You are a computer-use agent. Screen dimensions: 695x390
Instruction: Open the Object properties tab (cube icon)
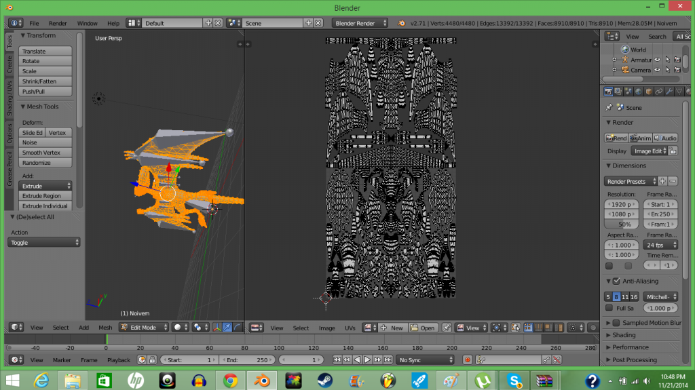click(x=648, y=92)
